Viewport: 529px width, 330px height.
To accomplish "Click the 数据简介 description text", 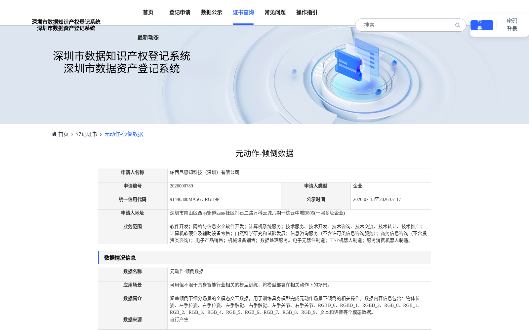I will [x=296, y=306].
